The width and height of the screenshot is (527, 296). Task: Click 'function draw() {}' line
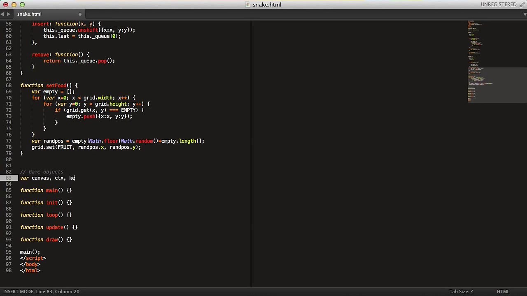pyautogui.click(x=46, y=240)
